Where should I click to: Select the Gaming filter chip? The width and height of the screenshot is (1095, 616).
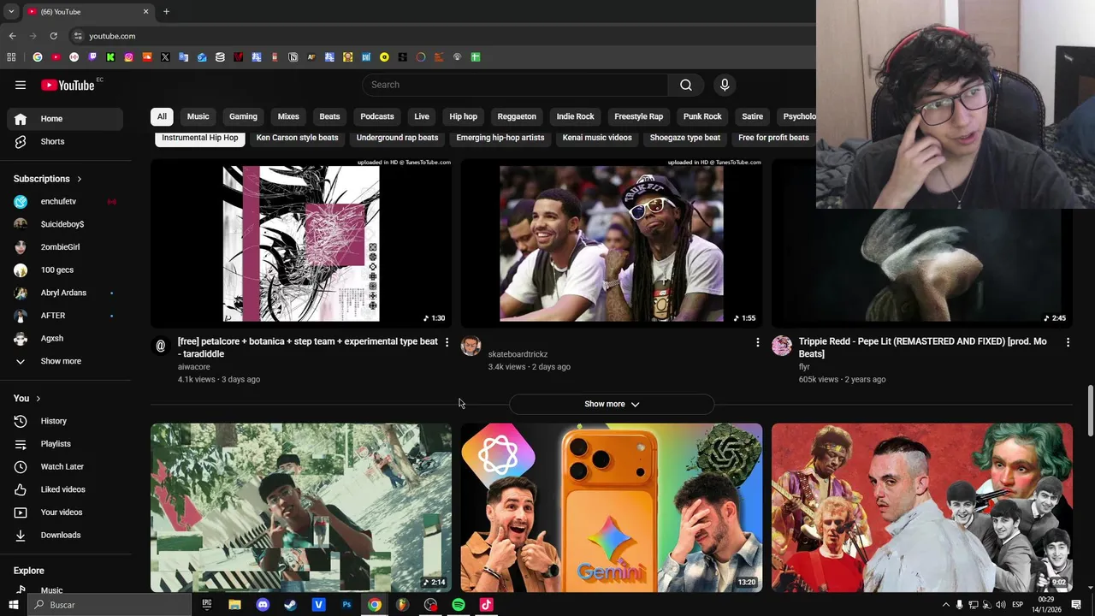[243, 116]
